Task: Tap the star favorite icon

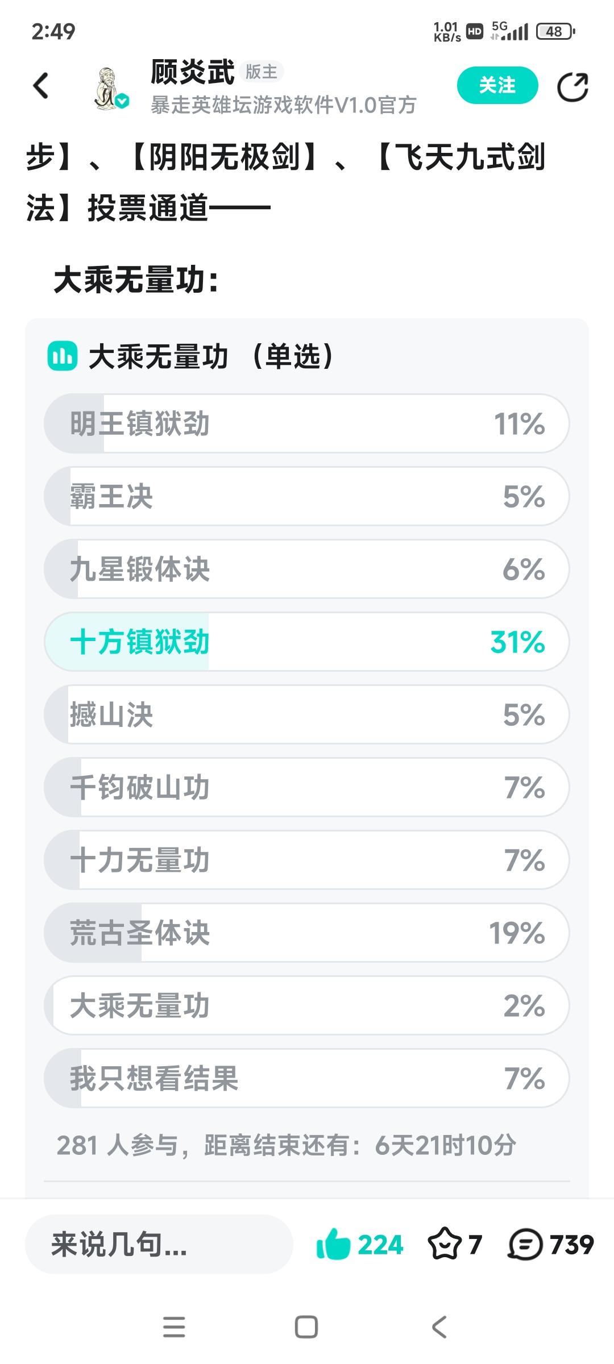Action: [x=445, y=1245]
